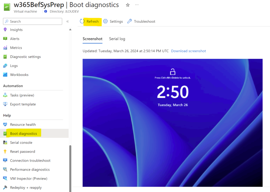
Task: Click the Logs icon in sidebar
Action: [x=5, y=66]
